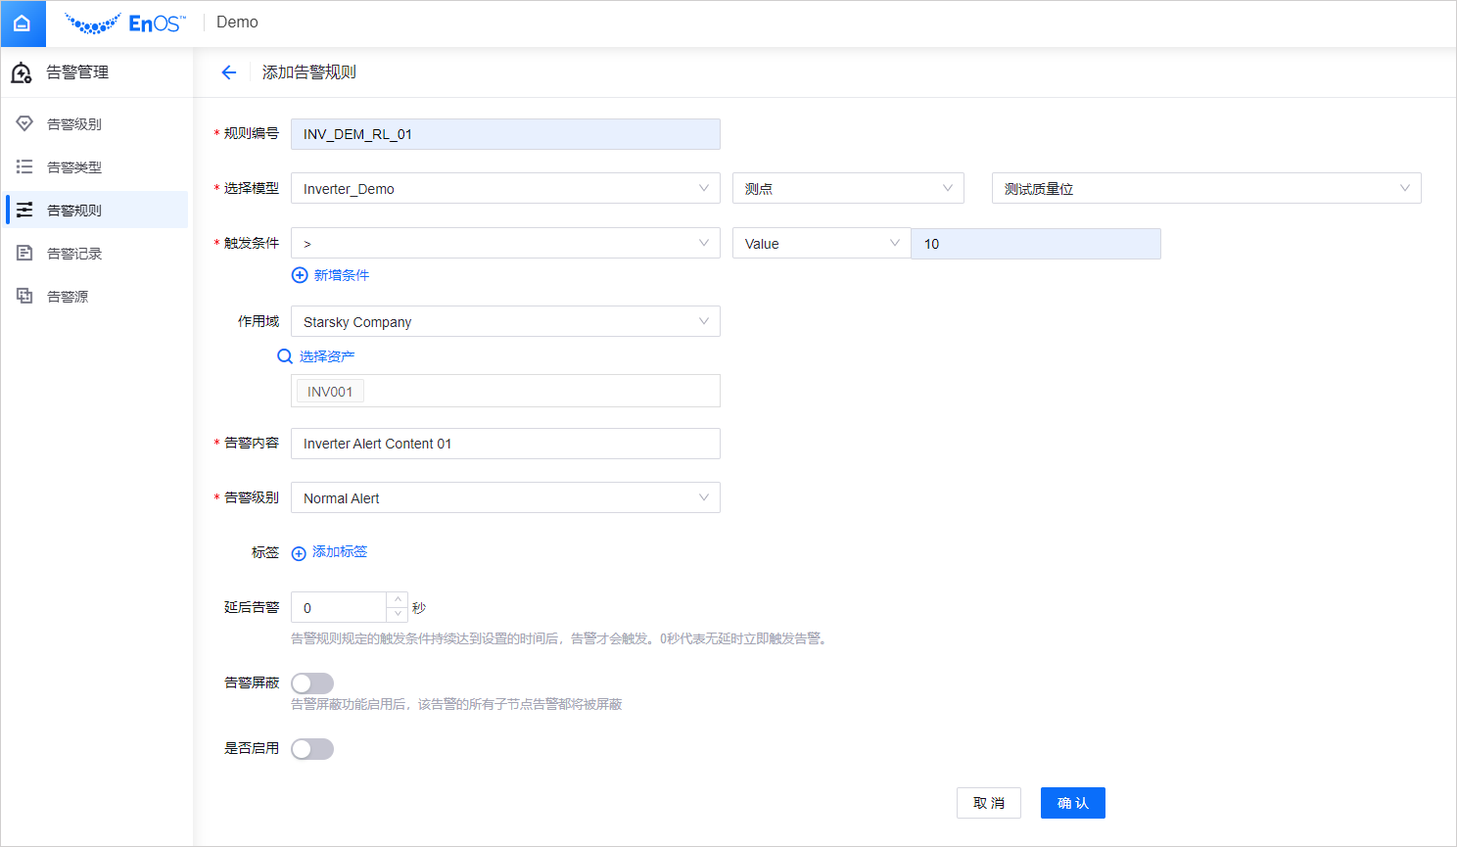Click the 告警源 icon in sidebar
This screenshot has width=1457, height=847.
click(x=24, y=296)
